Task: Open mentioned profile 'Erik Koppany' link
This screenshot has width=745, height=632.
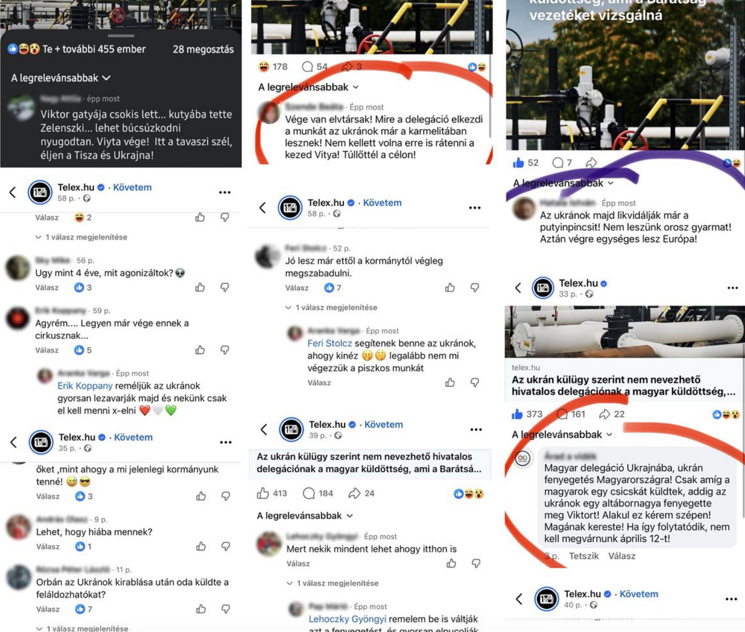Action: 85,386
